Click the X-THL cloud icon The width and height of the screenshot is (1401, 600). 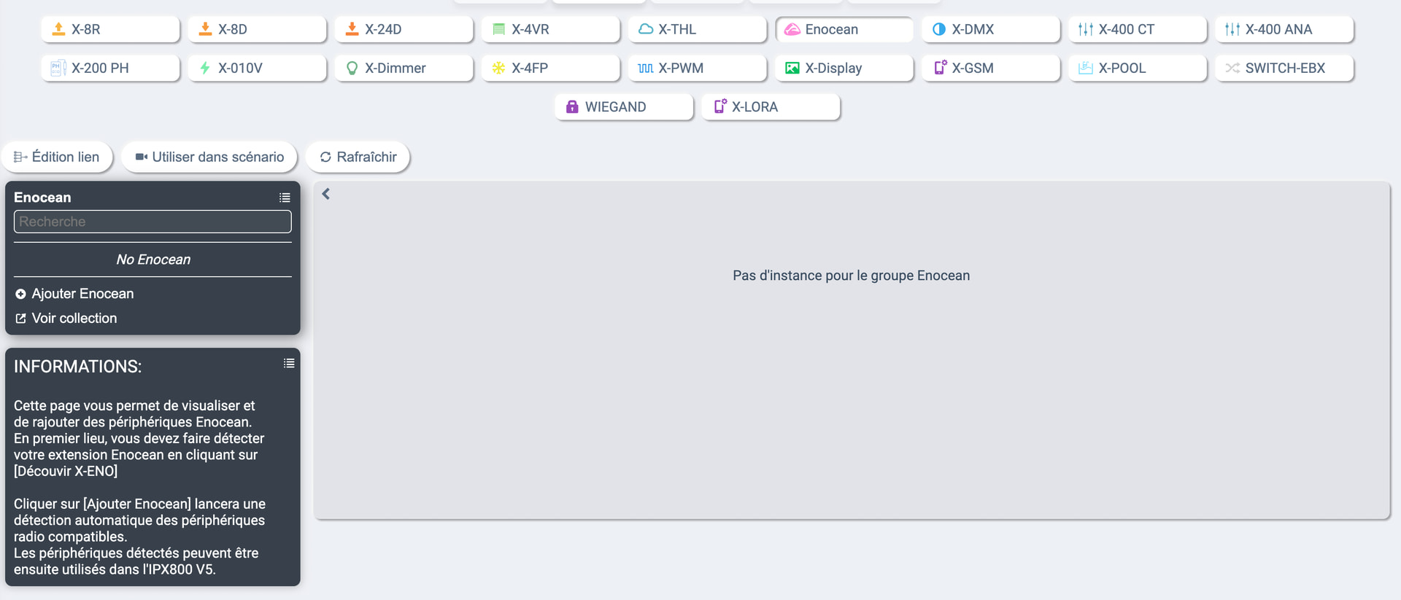tap(645, 29)
